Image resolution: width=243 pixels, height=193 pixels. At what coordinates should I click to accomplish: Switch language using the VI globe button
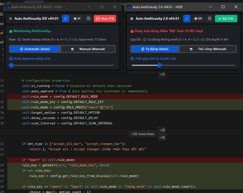tap(77, 19)
